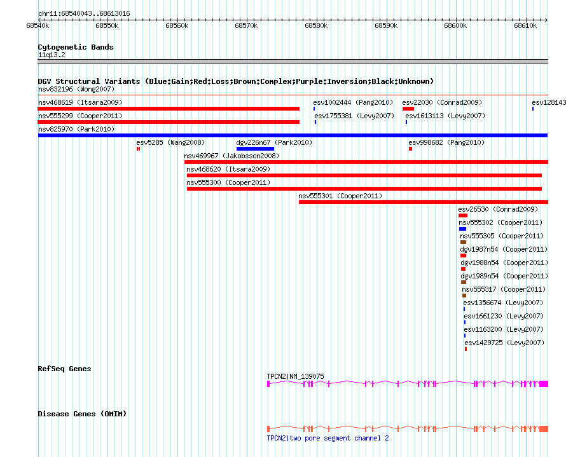Screen dimensions: 566x457
Task: Click the magenta TPCN2 RefSeq gene structure
Action: (408, 384)
